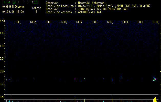161x102 pixels.
Task: Click the 0.9 kHz frequency axis label
Action: point(2,59)
